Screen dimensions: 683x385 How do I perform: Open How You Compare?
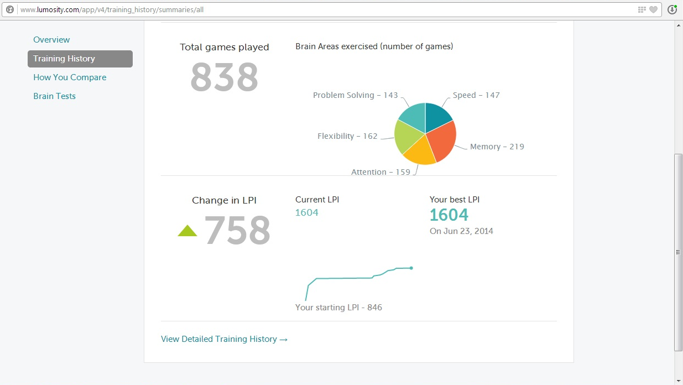(70, 77)
